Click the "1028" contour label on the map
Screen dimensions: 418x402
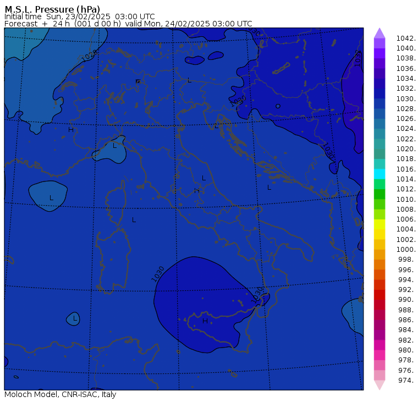89,56
